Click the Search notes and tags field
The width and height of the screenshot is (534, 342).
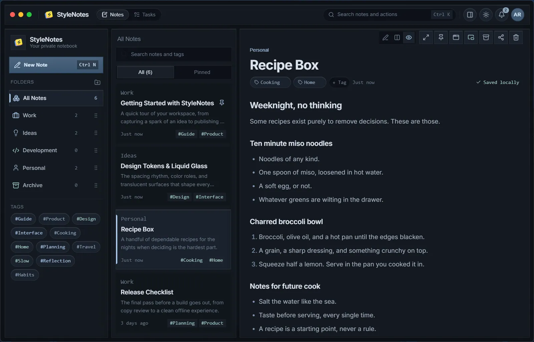click(174, 54)
